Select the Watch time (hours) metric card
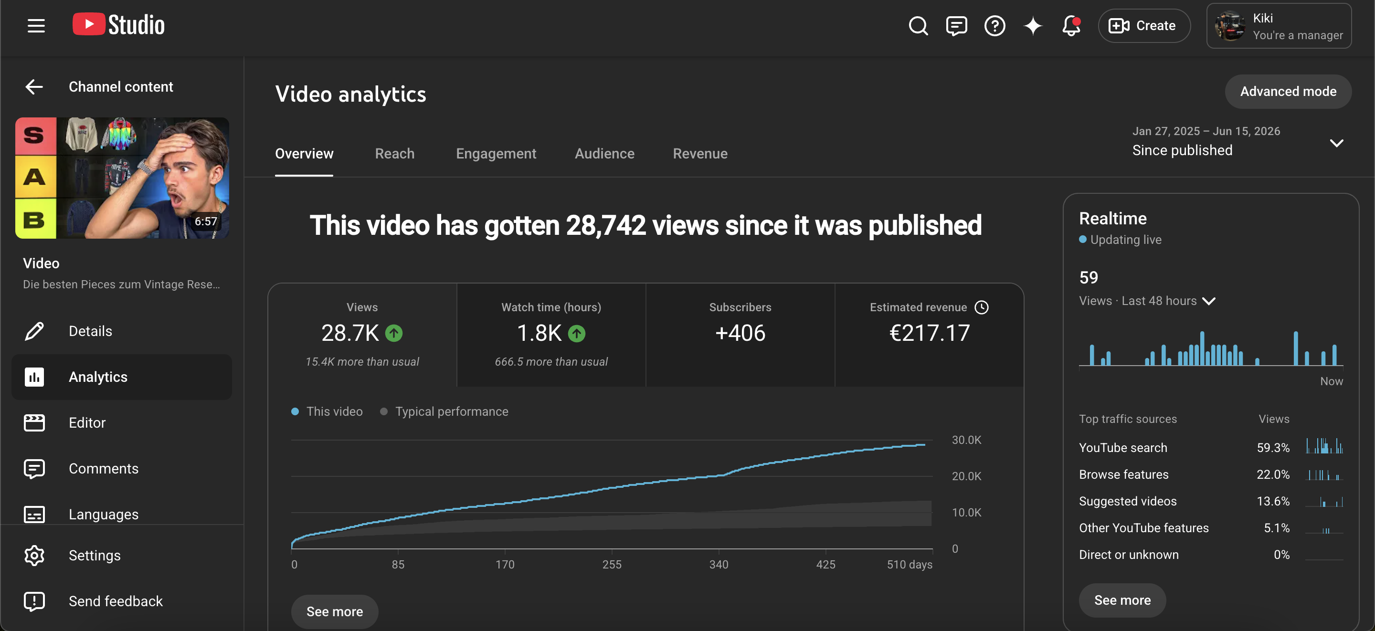Image resolution: width=1375 pixels, height=631 pixels. [551, 335]
